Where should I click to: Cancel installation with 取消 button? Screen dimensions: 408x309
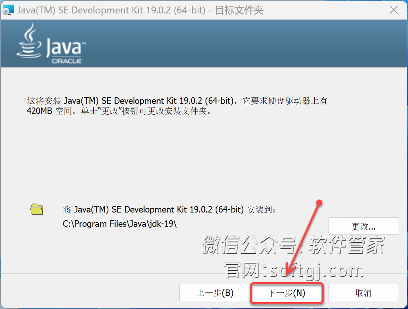(364, 293)
